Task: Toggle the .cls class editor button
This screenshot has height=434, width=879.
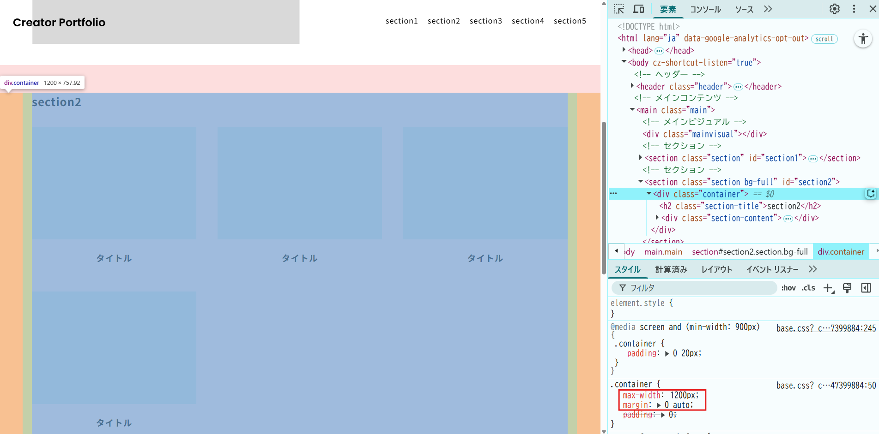Action: point(808,288)
